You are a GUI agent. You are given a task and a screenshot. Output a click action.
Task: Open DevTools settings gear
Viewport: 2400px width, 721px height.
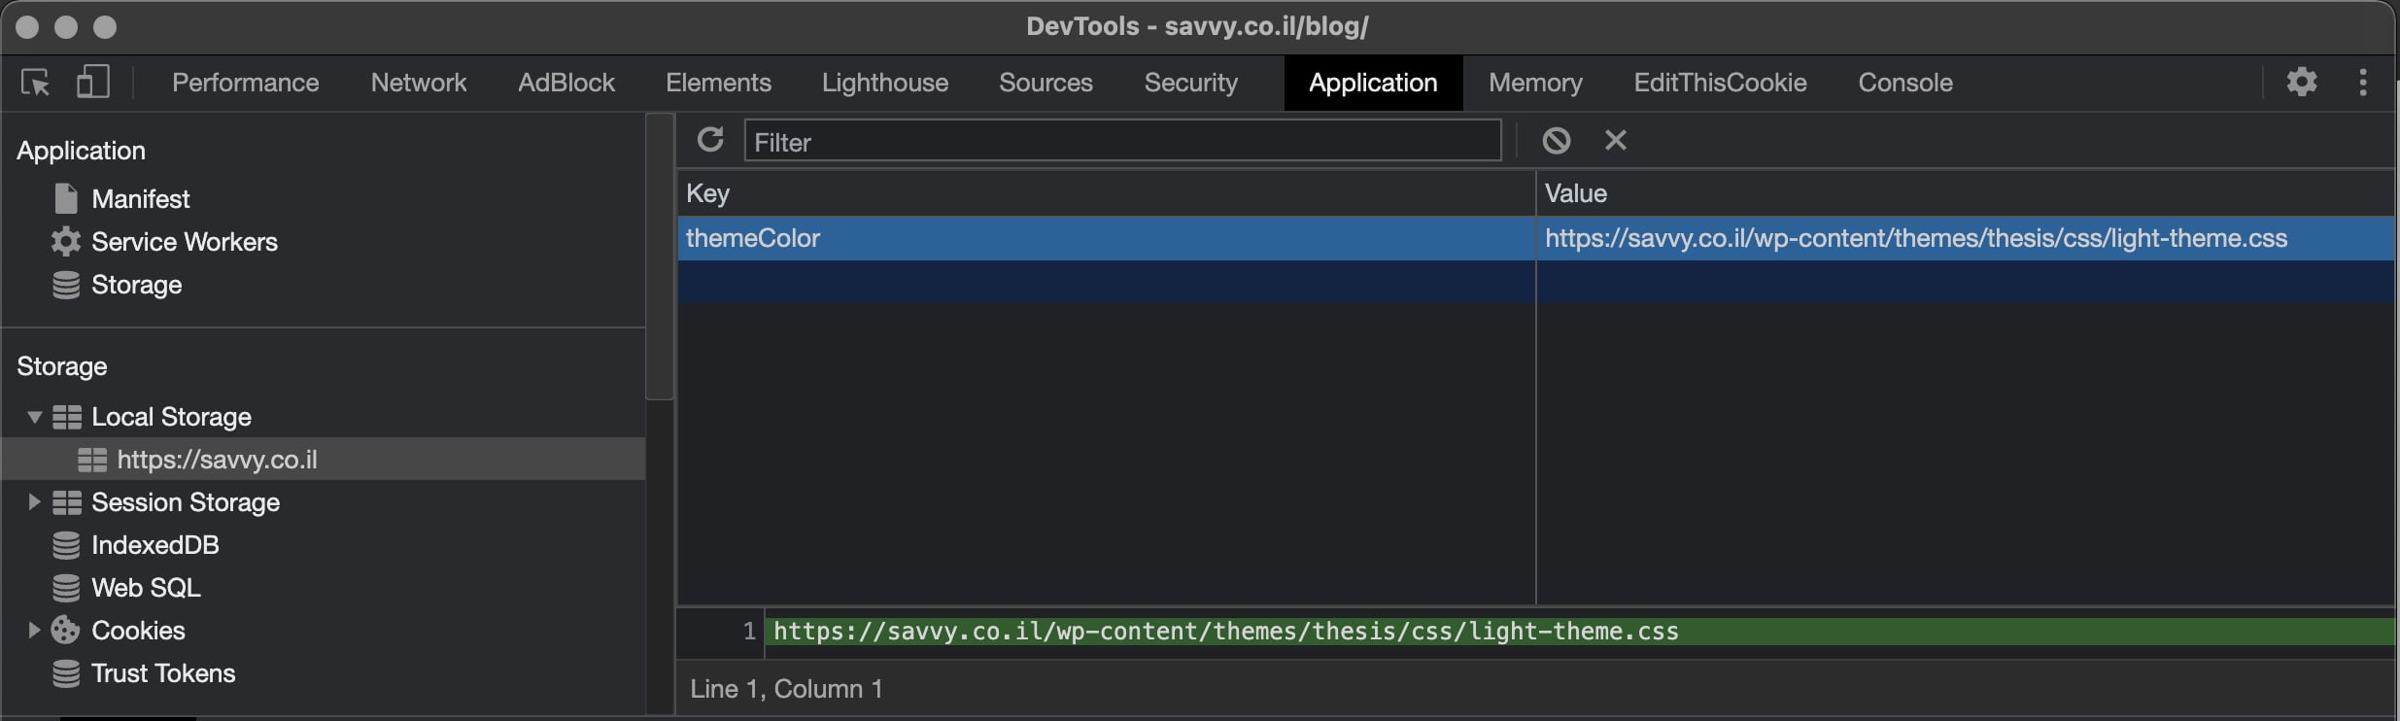click(2301, 82)
